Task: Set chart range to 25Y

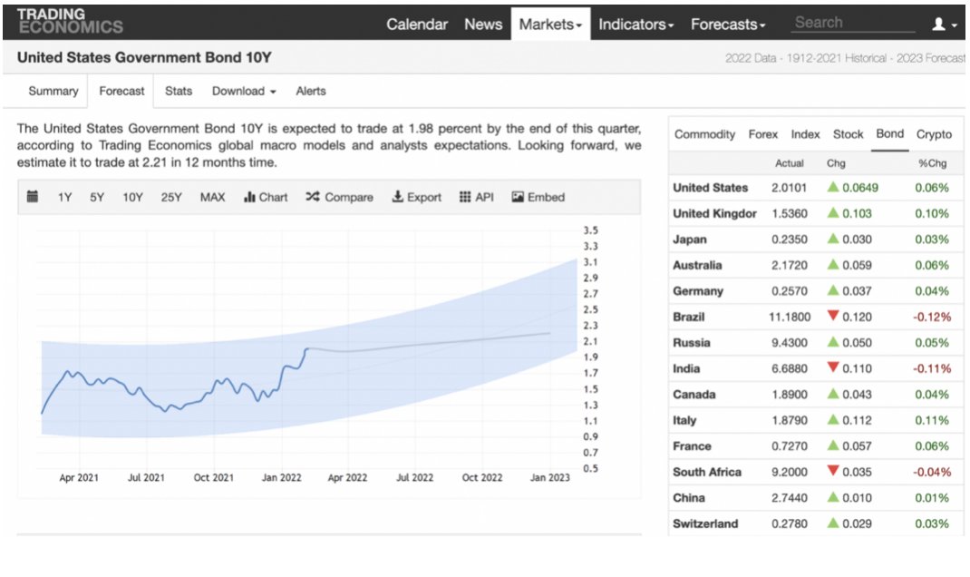Action: point(171,197)
